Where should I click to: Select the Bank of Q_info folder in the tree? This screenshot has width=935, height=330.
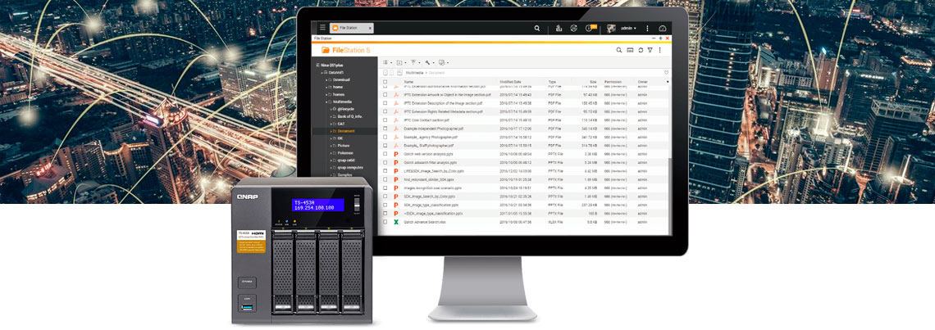click(x=350, y=116)
